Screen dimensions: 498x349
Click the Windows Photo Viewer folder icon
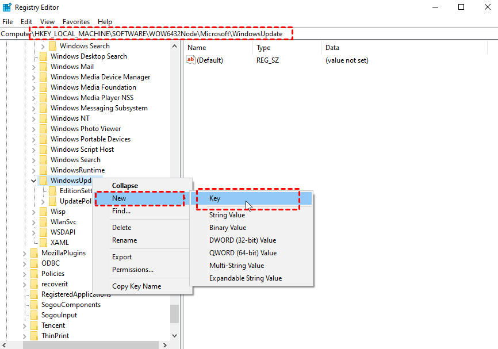(43, 129)
